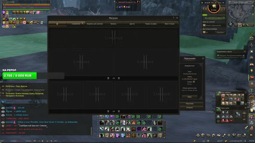Open shop help question mark

(x=173, y=18)
